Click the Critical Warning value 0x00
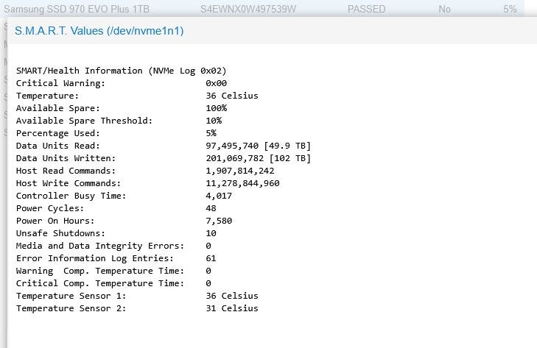This screenshot has height=348, width=537. (216, 83)
